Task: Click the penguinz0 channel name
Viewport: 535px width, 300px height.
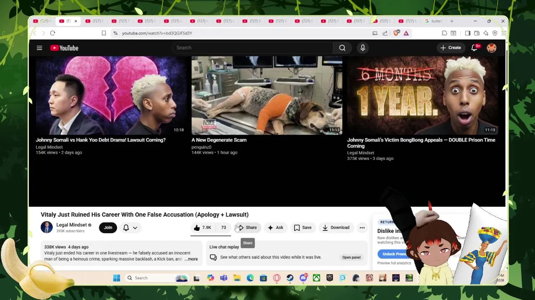Action: [201, 147]
